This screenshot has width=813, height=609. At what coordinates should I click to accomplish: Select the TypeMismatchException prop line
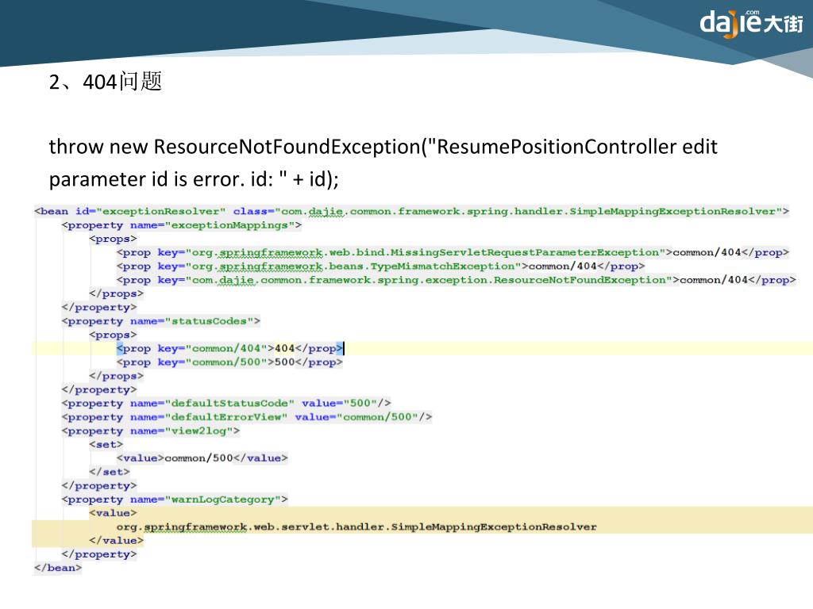[x=380, y=266]
